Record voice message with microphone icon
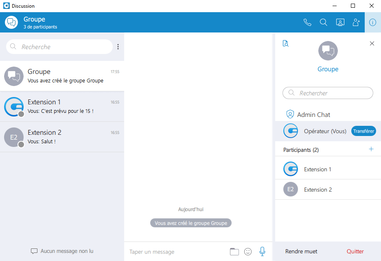381x261 pixels. pos(262,252)
